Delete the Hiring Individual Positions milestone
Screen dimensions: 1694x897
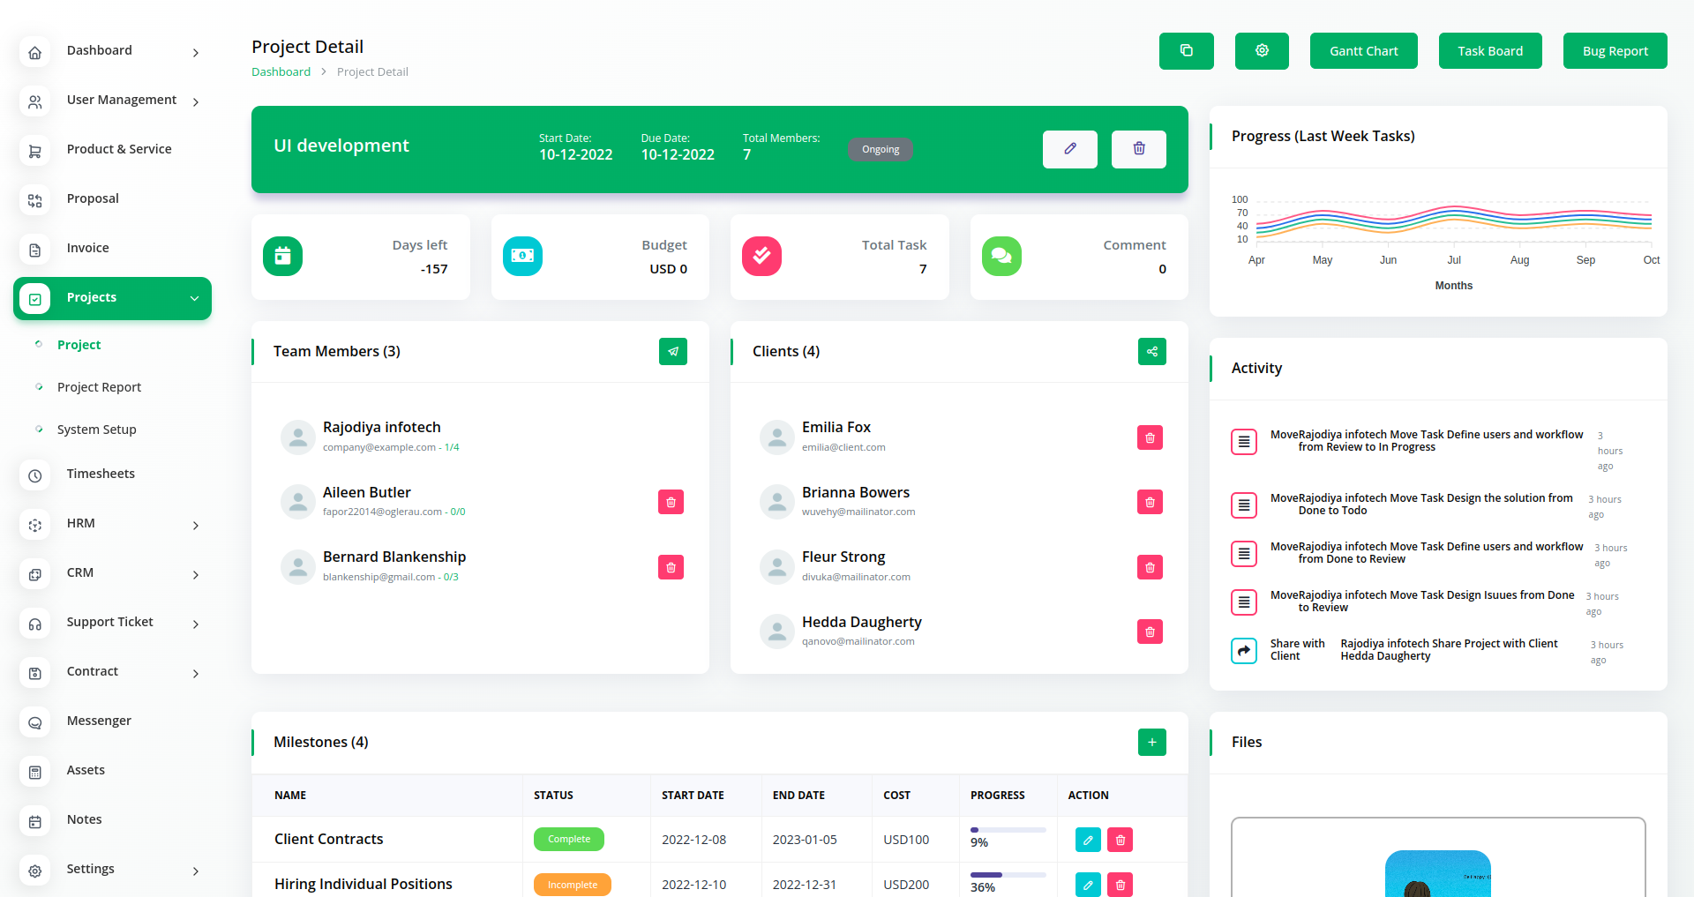(1120, 885)
